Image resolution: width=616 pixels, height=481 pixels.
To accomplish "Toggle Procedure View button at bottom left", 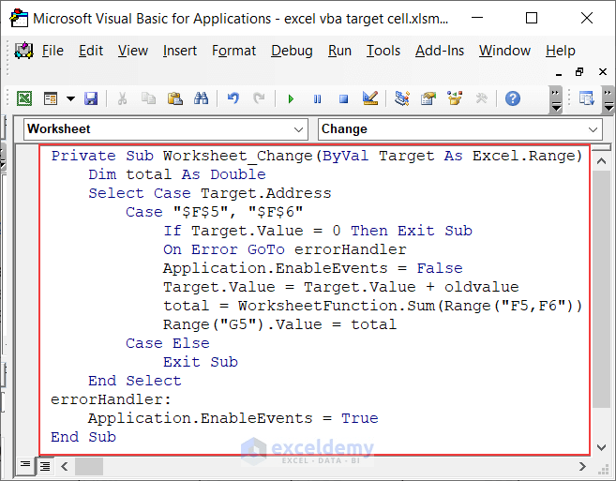I will pos(25,466).
